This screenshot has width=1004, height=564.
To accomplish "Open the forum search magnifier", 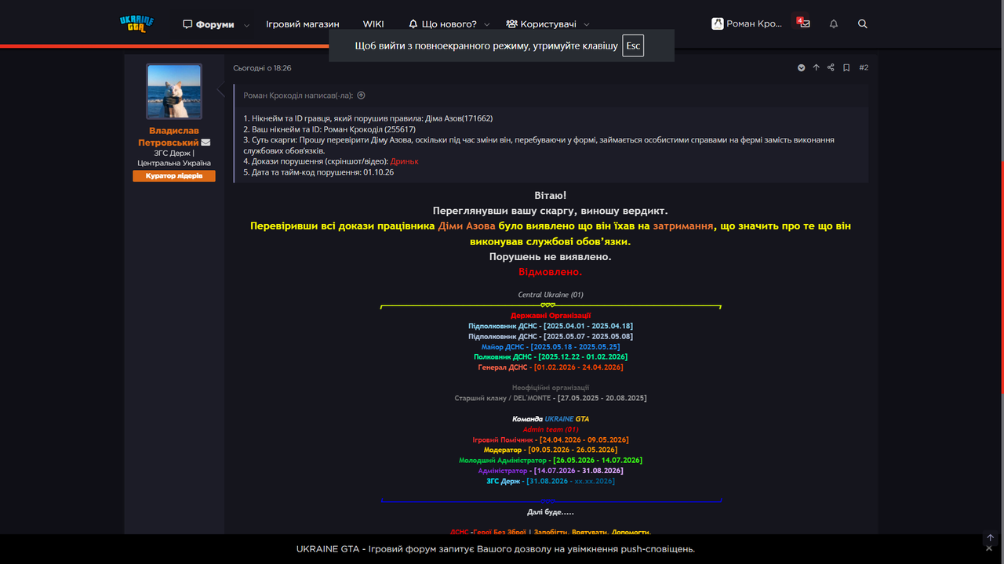I will (x=863, y=23).
